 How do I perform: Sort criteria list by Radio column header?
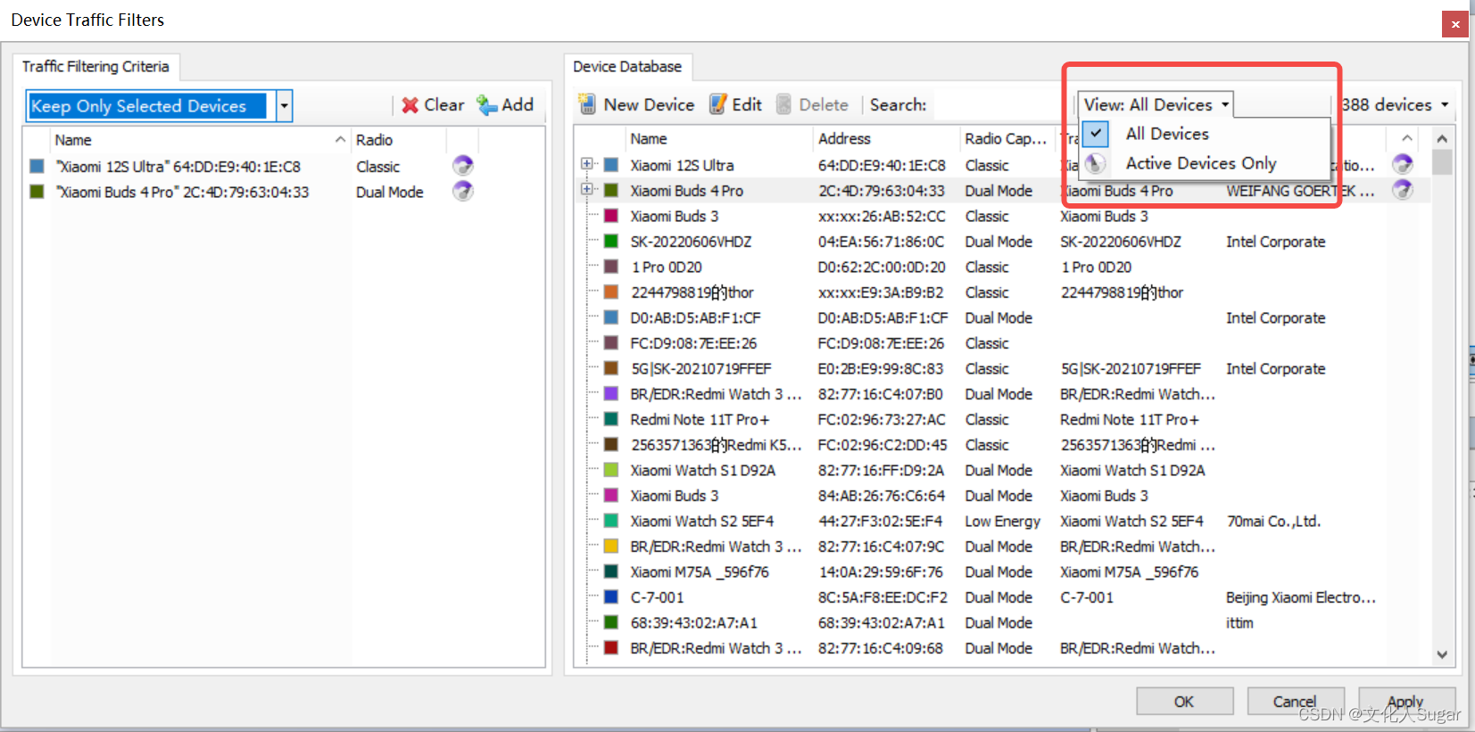coord(398,140)
